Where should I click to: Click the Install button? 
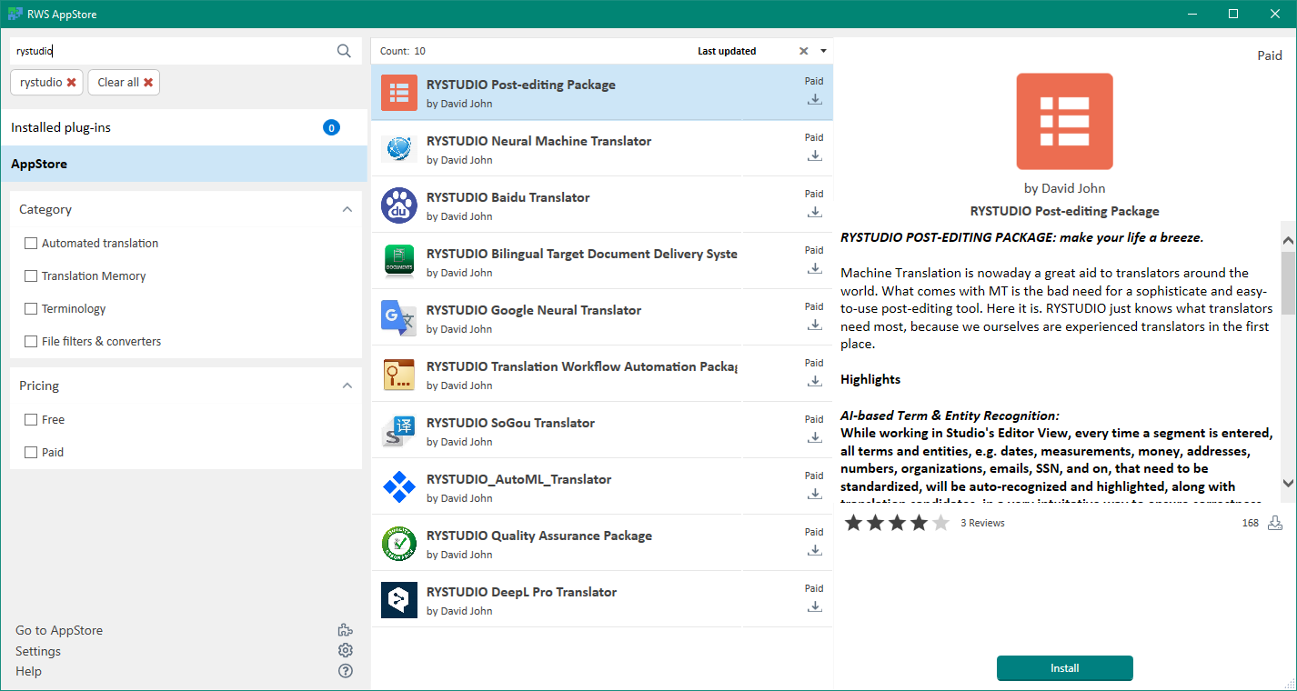tap(1064, 668)
